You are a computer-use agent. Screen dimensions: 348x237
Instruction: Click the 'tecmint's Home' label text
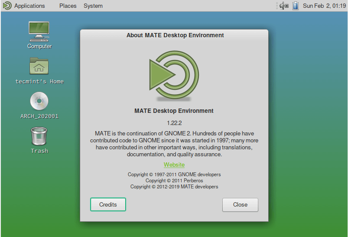(39, 82)
